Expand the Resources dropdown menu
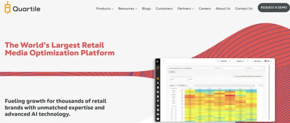 coord(127,9)
